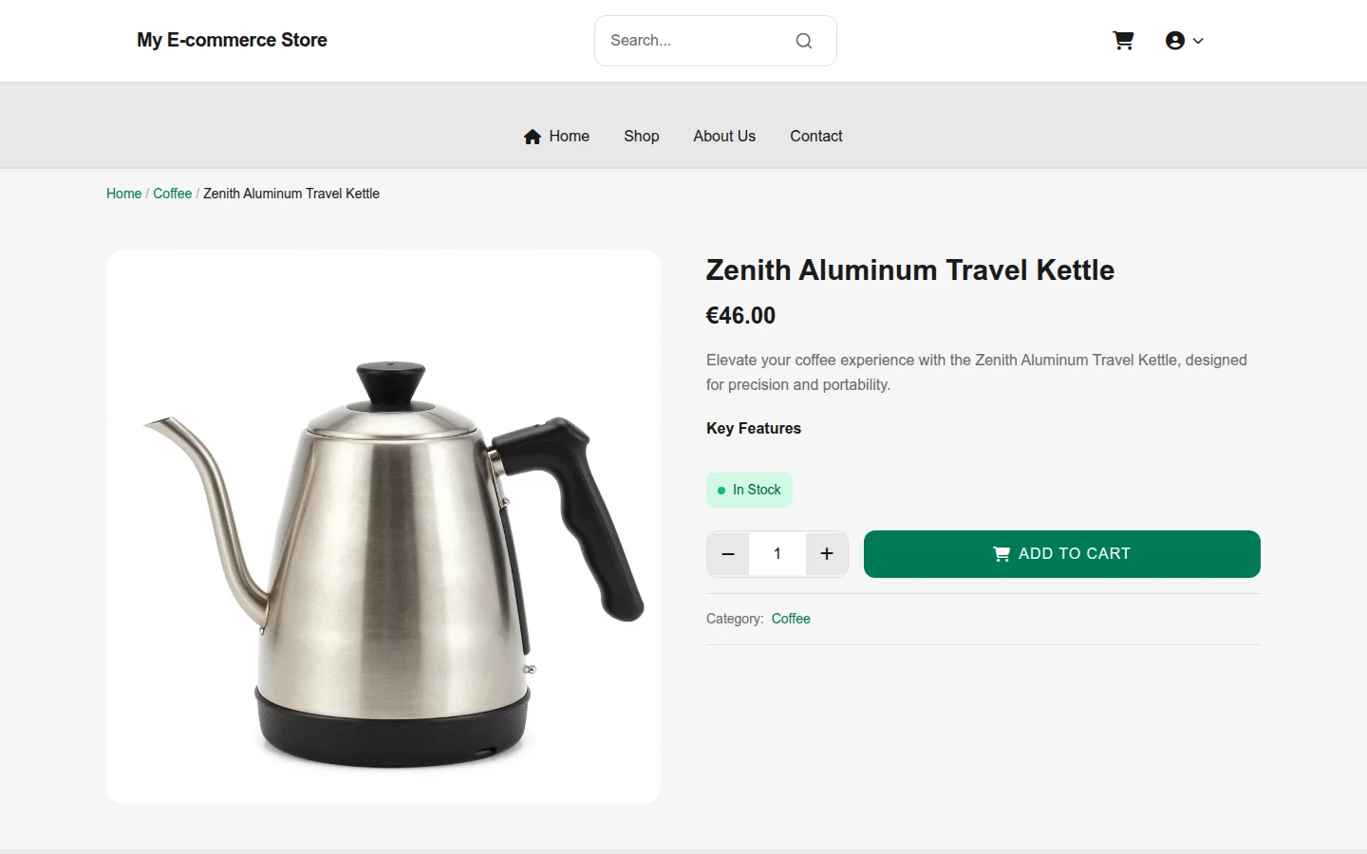Click the Coffee breadcrumb link

click(x=173, y=194)
